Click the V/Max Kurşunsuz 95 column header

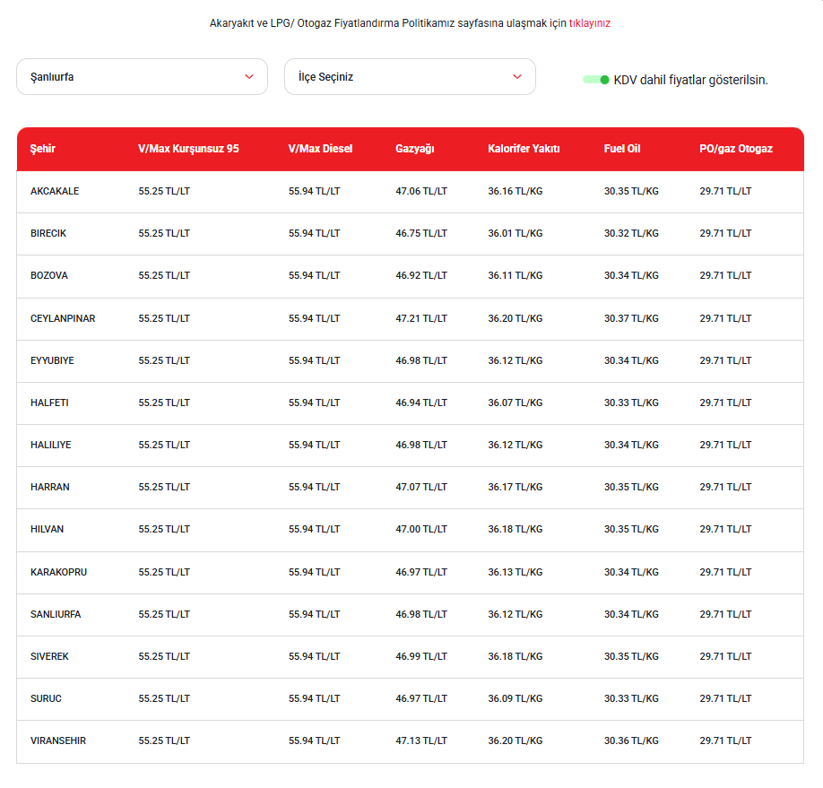(x=188, y=149)
